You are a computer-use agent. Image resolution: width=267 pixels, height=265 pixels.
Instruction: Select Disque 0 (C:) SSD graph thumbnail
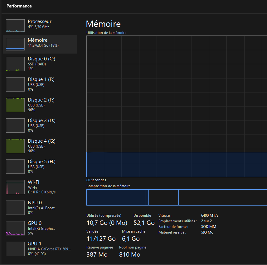15,64
